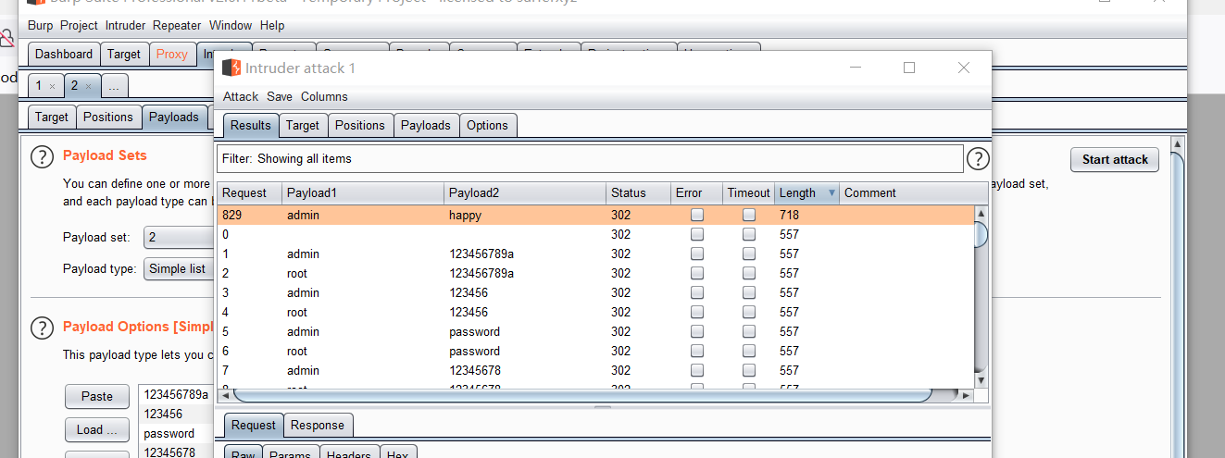This screenshot has width=1225, height=458.
Task: Select the Response tab in lower pane
Action: (318, 425)
